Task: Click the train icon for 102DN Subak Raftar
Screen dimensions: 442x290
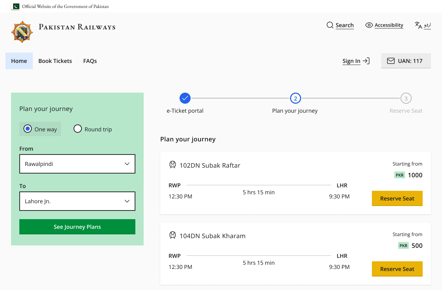Action: click(x=173, y=165)
